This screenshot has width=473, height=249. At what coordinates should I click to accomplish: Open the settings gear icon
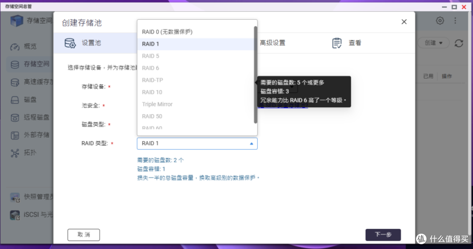click(x=440, y=21)
